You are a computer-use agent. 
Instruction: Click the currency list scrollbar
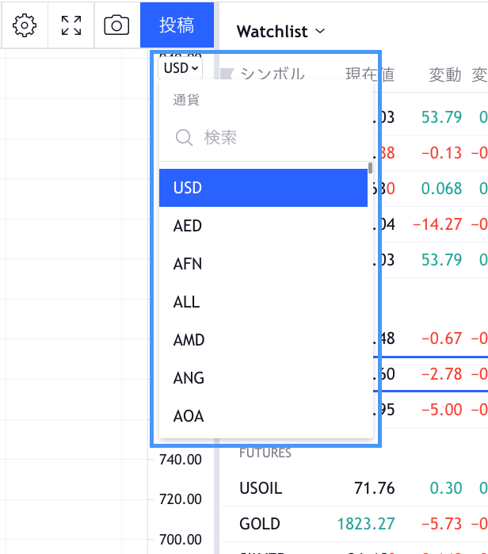click(370, 168)
